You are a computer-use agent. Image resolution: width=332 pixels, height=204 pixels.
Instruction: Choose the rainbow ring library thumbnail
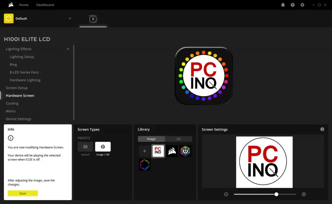tap(145, 165)
